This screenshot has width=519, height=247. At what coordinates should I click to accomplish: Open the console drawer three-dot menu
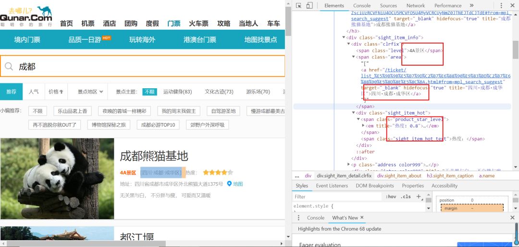tap(298, 218)
